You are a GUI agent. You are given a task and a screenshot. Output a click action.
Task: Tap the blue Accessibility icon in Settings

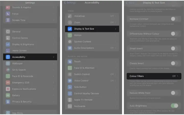point(8,57)
